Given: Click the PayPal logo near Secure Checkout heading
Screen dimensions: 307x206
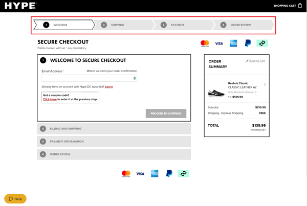Looking at the screenshot, I should (x=248, y=43).
